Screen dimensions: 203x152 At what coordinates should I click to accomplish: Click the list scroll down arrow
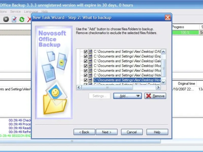[x=163, y=82]
